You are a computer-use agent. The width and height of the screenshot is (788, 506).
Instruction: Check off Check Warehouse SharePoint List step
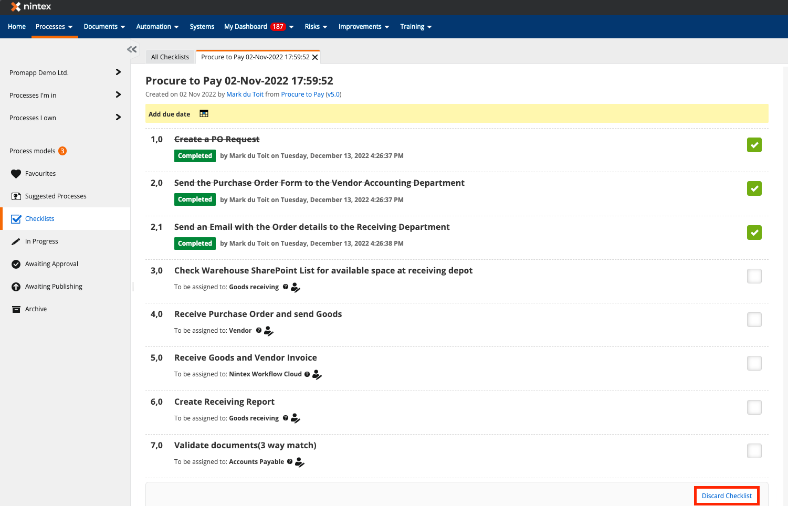(754, 276)
